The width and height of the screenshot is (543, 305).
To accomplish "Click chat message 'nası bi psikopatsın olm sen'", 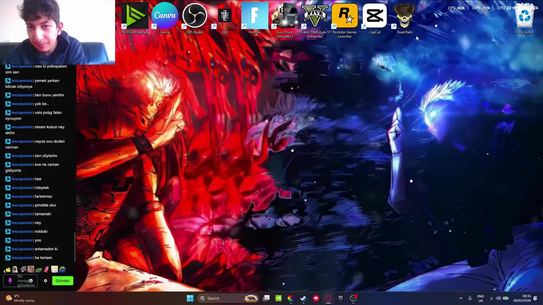I will (x=36, y=69).
